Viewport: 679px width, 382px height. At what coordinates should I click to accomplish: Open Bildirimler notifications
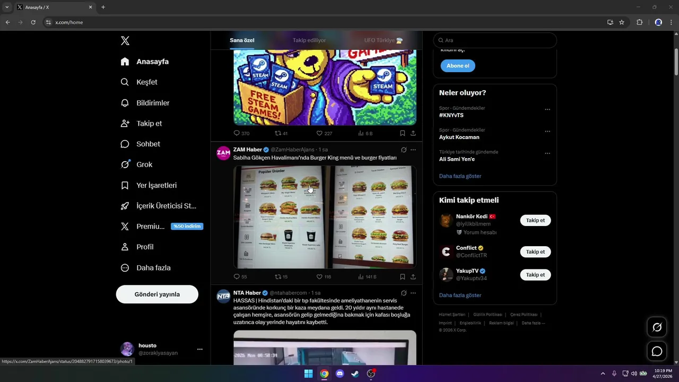tap(145, 103)
